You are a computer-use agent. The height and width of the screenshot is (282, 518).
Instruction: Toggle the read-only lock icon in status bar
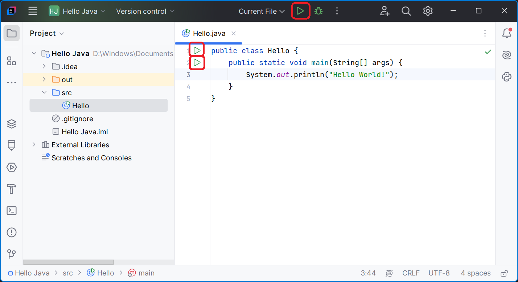tap(504, 273)
